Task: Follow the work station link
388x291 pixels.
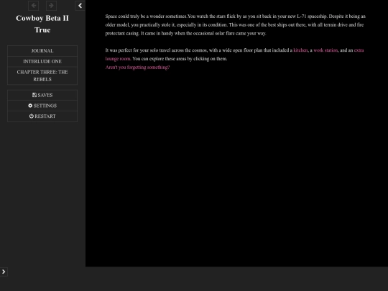Action: coord(325,50)
